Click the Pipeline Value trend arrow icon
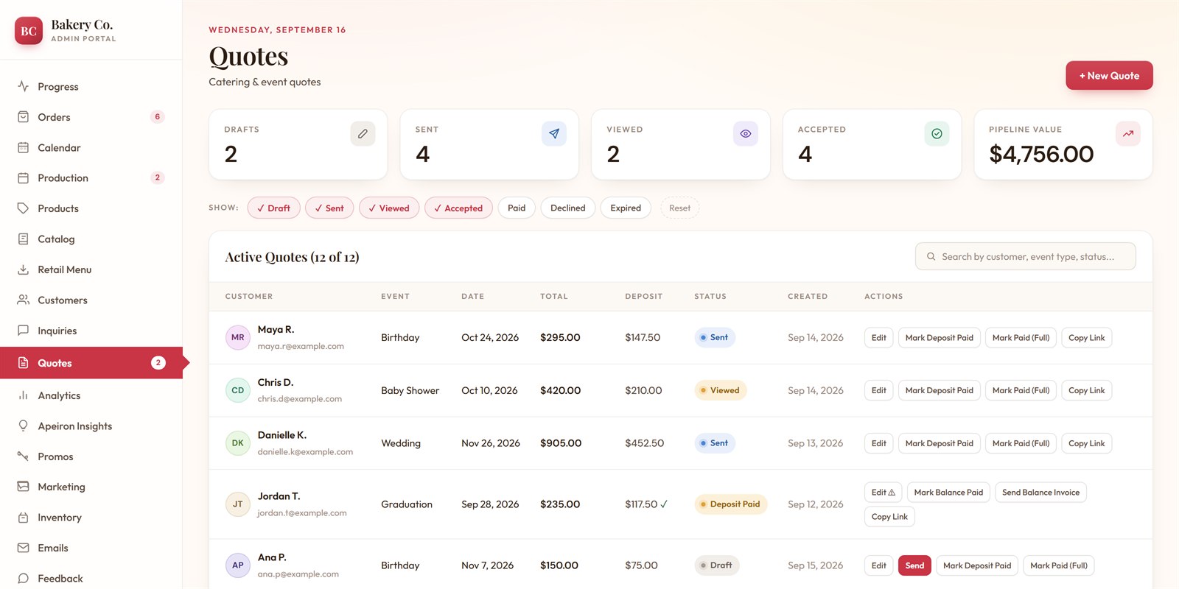The image size is (1179, 589). click(1128, 133)
